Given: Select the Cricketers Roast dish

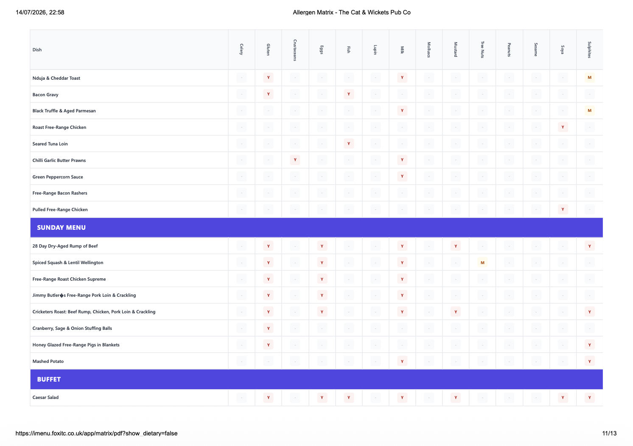Looking at the screenshot, I should pyautogui.click(x=94, y=312).
